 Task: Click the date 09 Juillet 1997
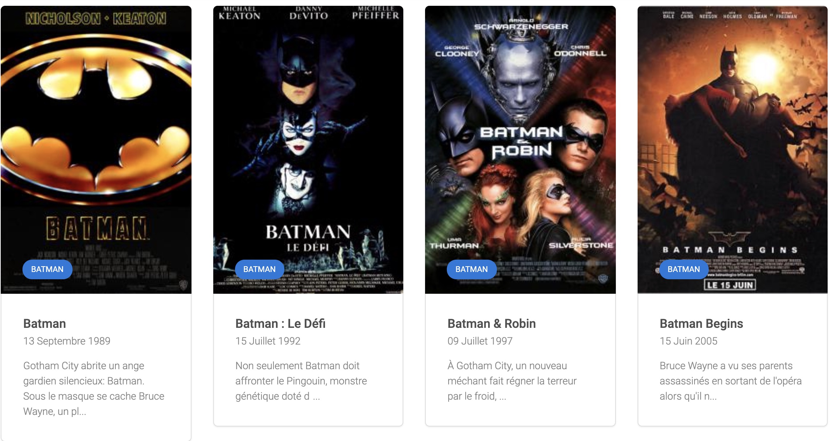[x=480, y=341]
